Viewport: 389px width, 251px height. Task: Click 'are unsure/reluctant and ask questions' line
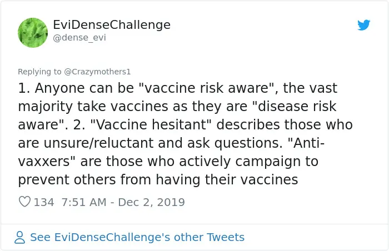151,143
